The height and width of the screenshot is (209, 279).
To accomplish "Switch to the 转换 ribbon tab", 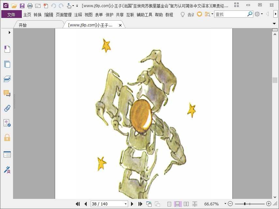I will [x=37, y=15].
